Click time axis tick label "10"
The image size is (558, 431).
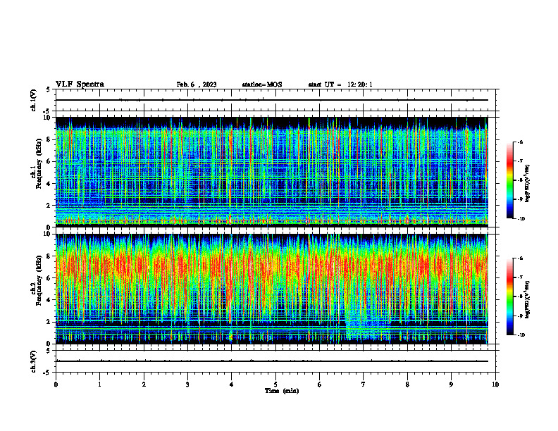[x=495, y=385]
